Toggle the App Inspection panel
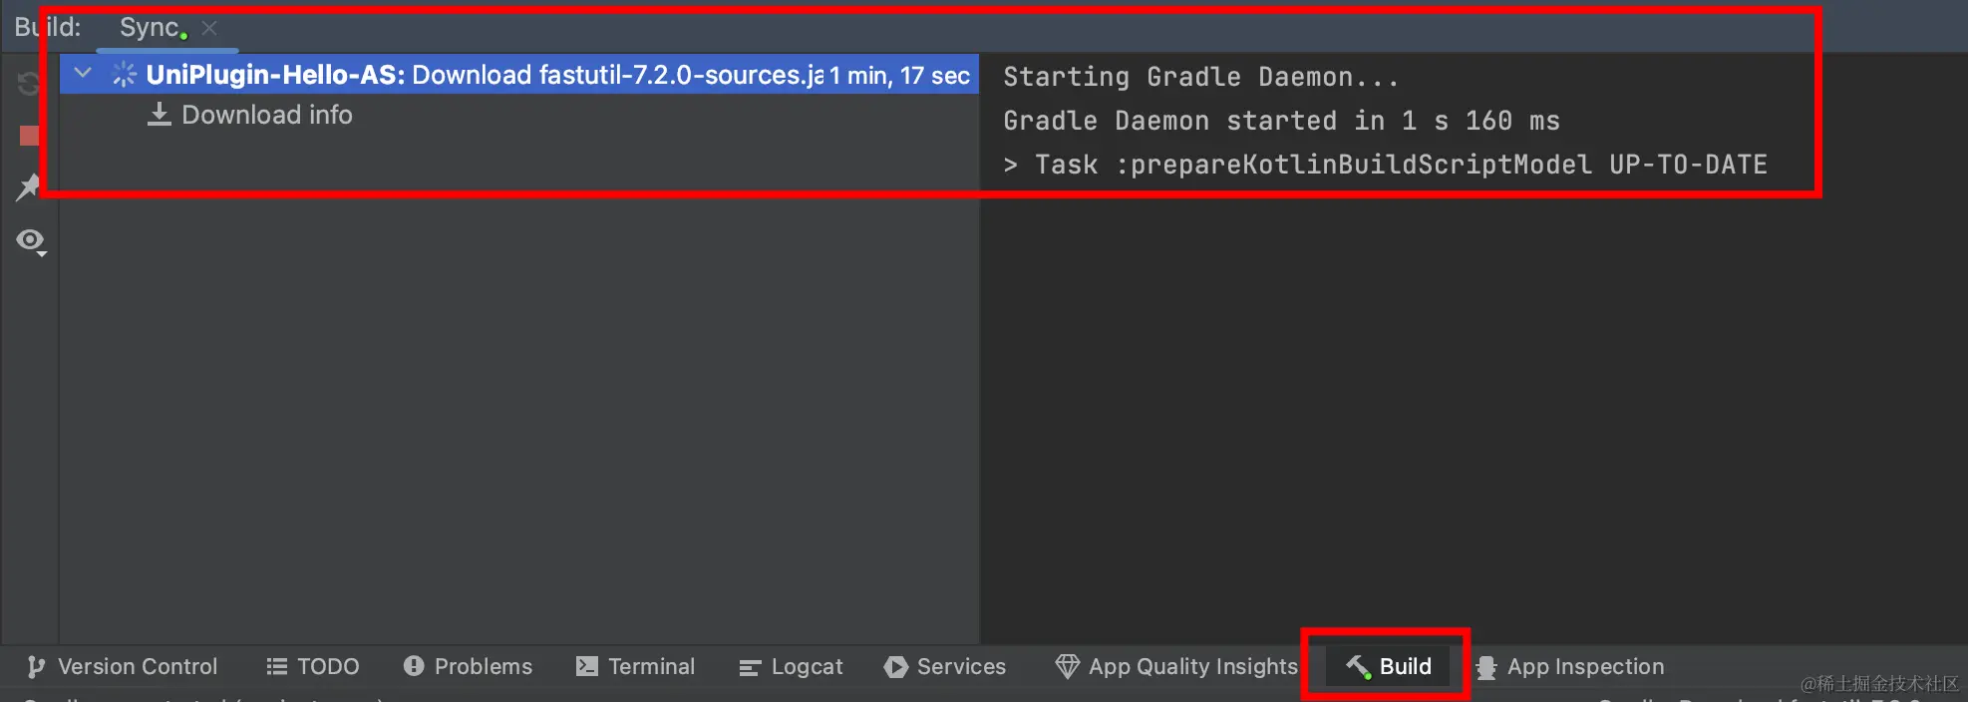This screenshot has width=1968, height=702. tap(1568, 666)
